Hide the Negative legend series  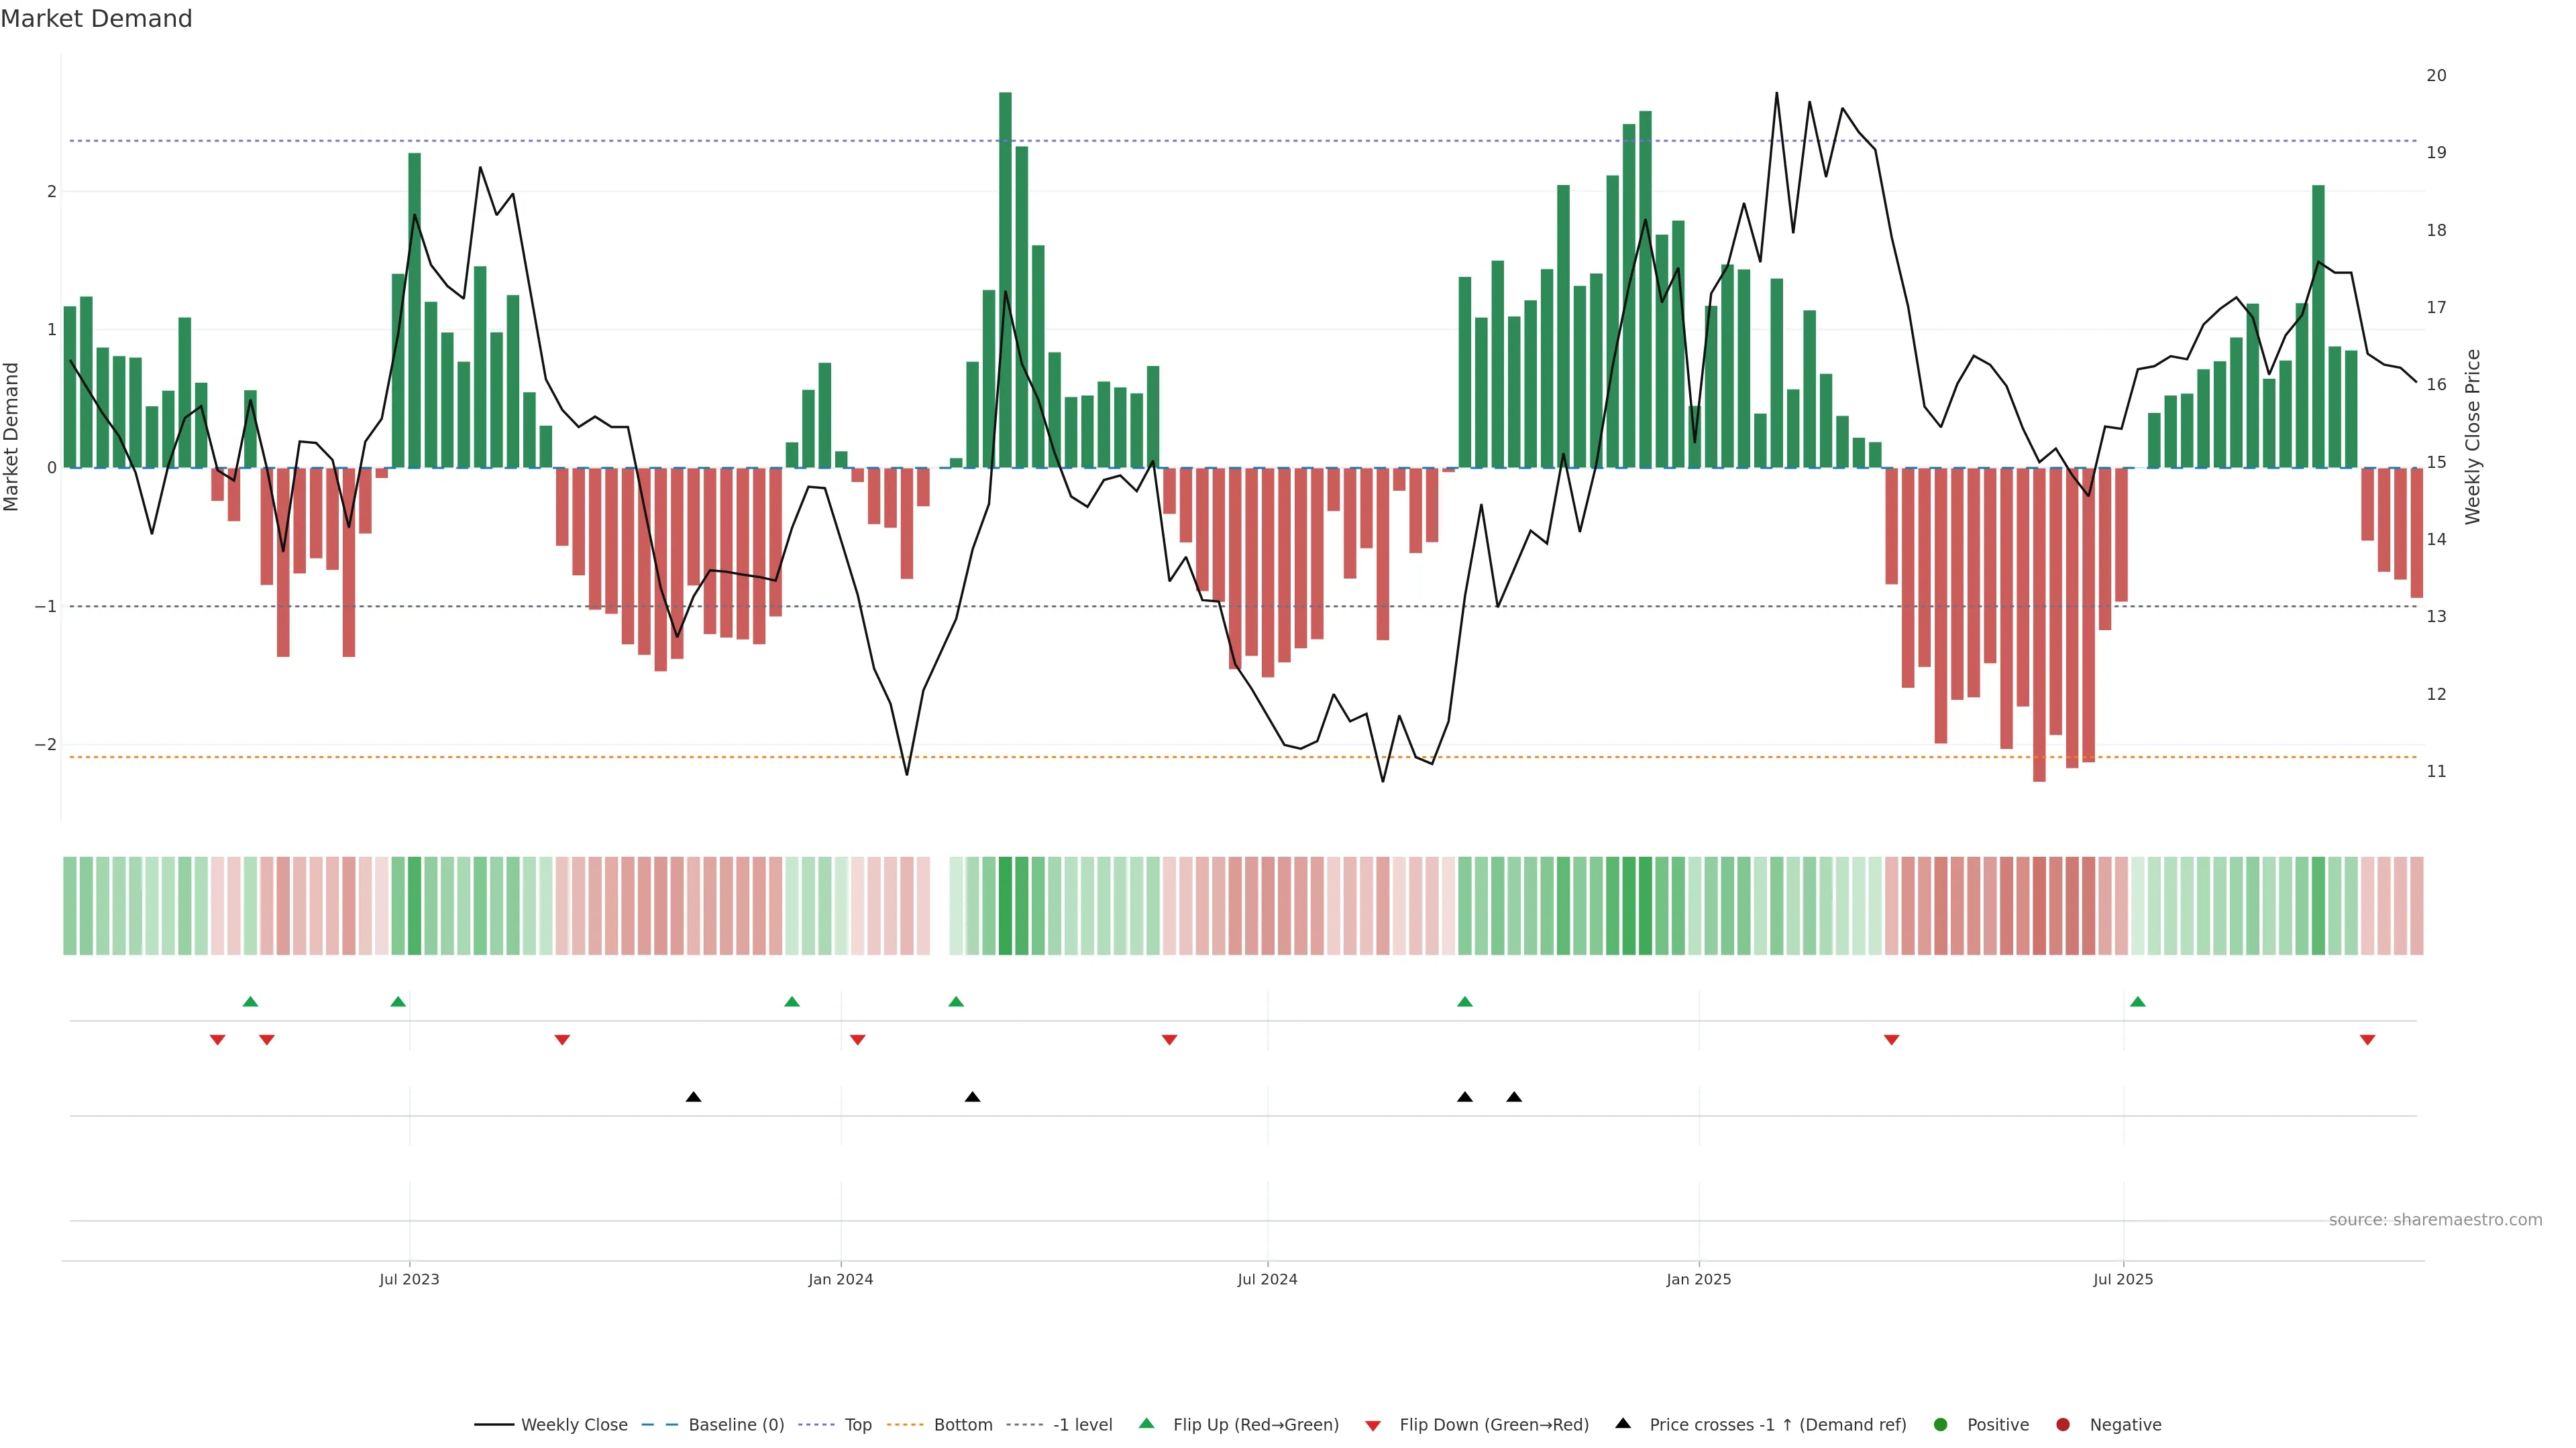point(2124,1425)
